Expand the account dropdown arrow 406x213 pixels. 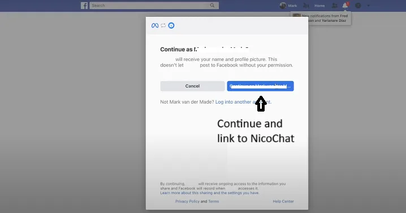tap(368, 6)
